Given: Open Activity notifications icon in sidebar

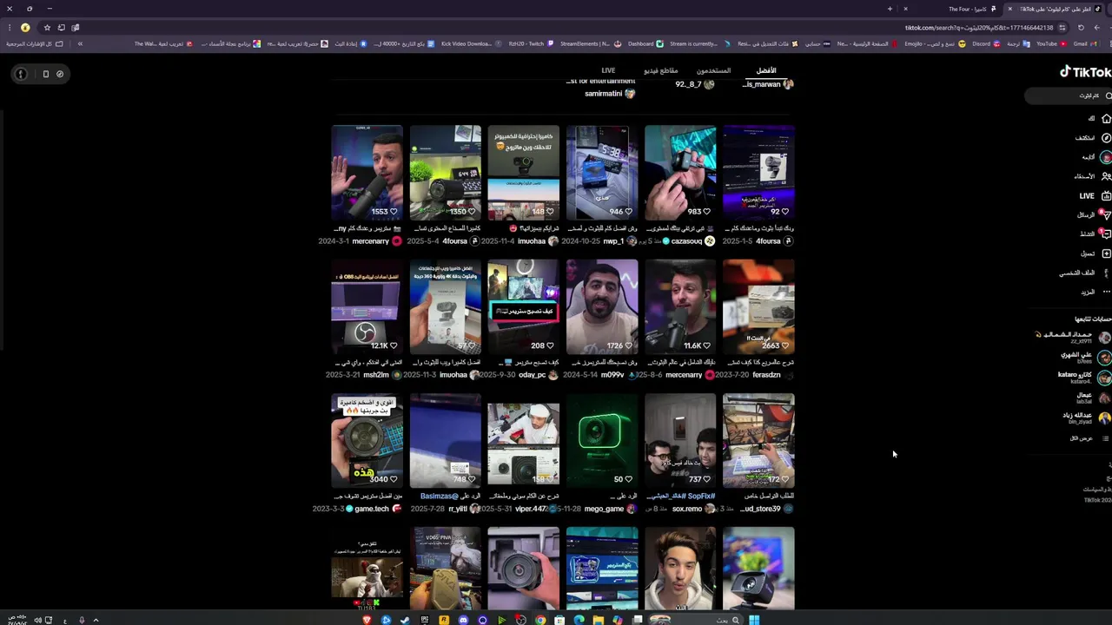Looking at the screenshot, I should tap(1106, 234).
